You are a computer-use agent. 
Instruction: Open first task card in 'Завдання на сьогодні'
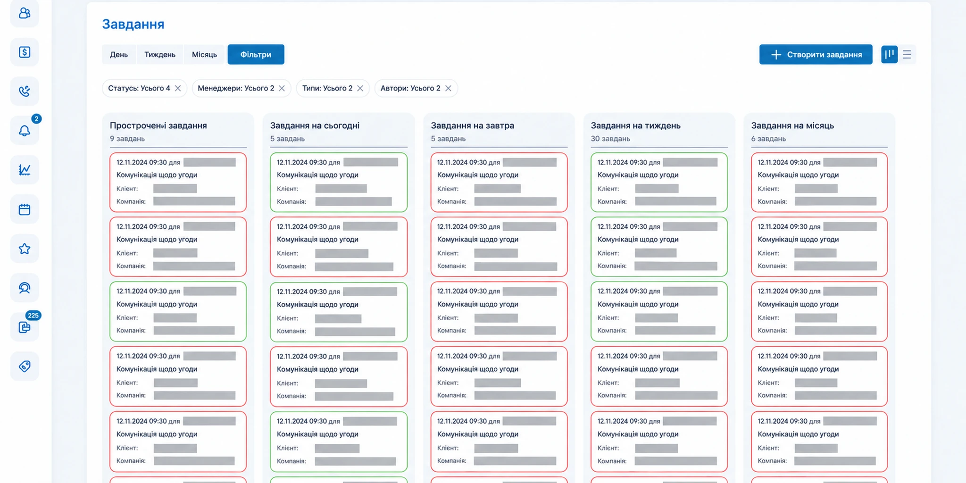pos(339,182)
